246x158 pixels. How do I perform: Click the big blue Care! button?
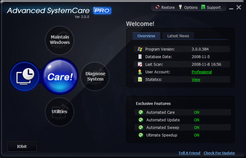click(60, 76)
